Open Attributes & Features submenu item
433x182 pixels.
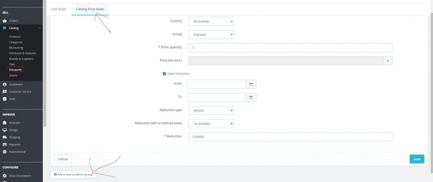[x=23, y=53]
